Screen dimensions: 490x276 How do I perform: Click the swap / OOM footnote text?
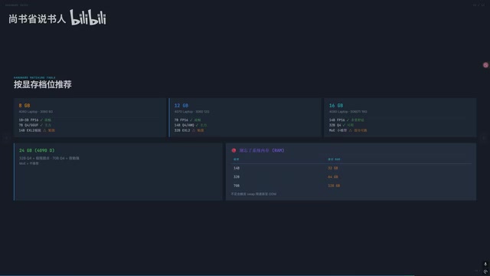tap(253, 194)
